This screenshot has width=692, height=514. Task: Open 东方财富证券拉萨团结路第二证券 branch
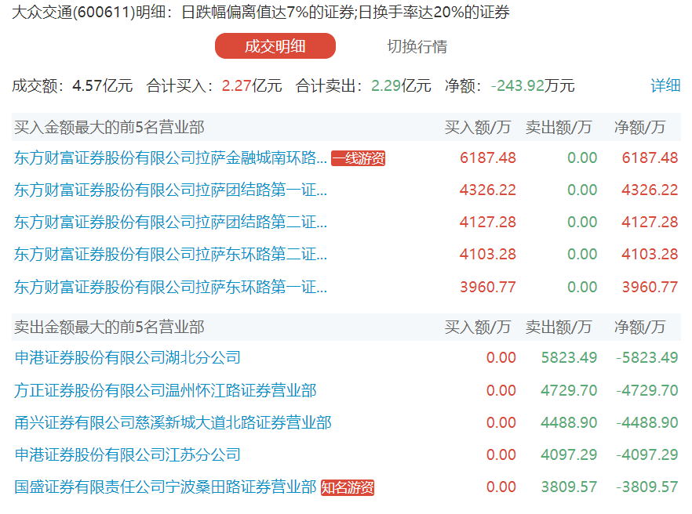(170, 223)
